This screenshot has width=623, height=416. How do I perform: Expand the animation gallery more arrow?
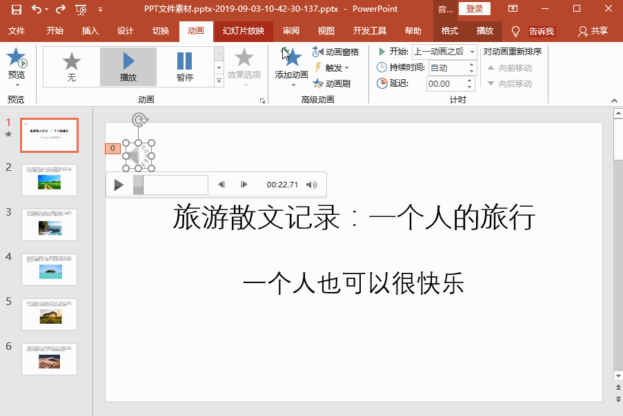tap(219, 81)
